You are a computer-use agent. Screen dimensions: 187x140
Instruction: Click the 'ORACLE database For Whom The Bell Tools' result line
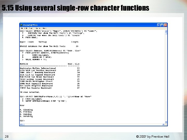(49, 46)
